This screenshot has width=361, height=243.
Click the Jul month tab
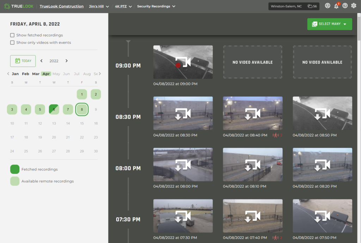point(77,74)
